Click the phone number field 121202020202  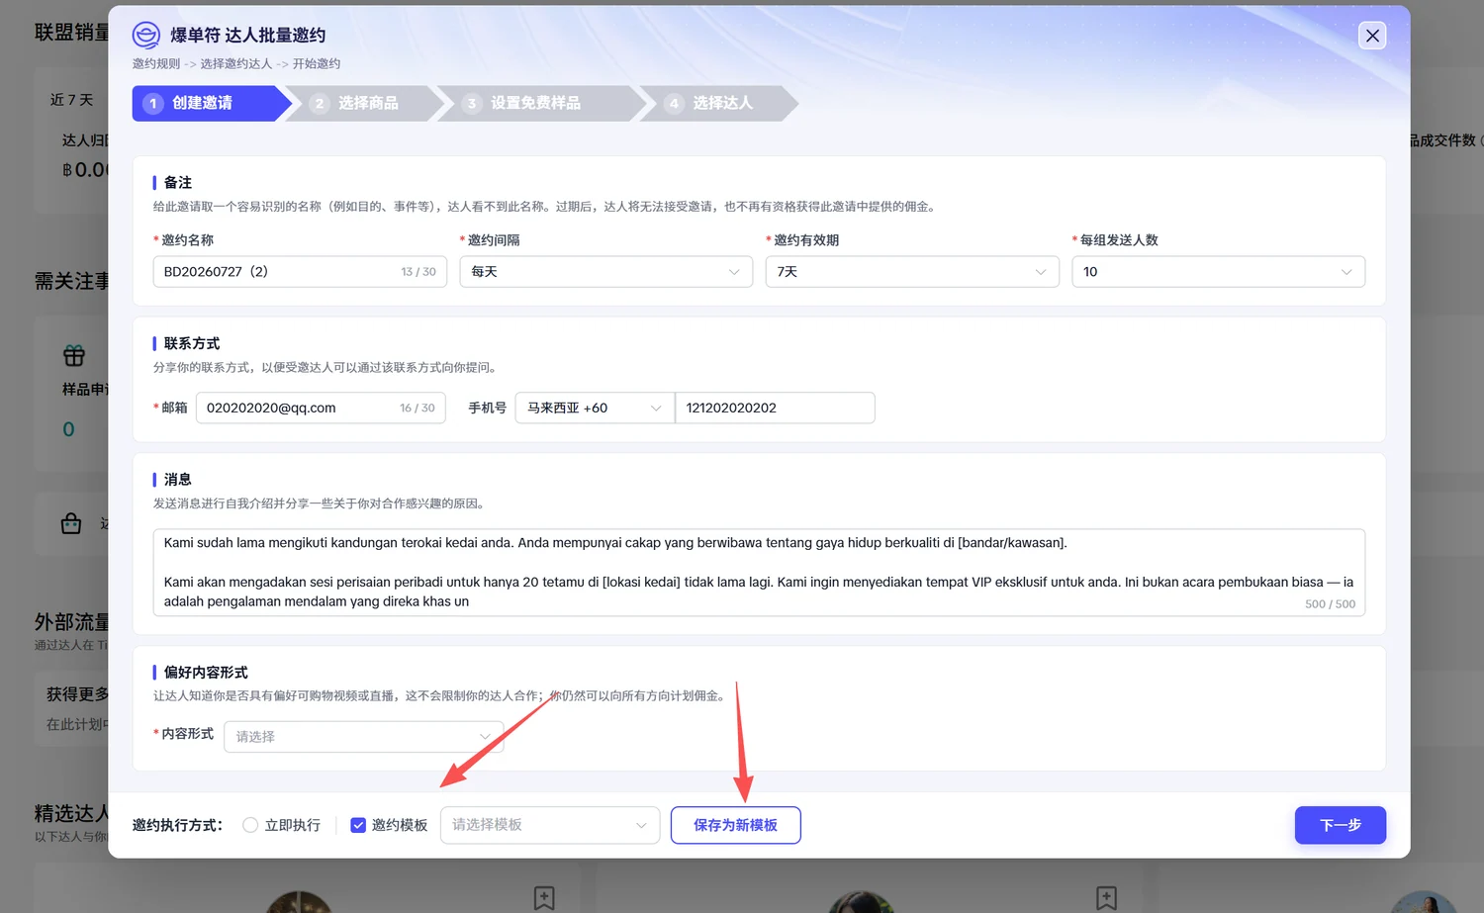pyautogui.click(x=775, y=408)
